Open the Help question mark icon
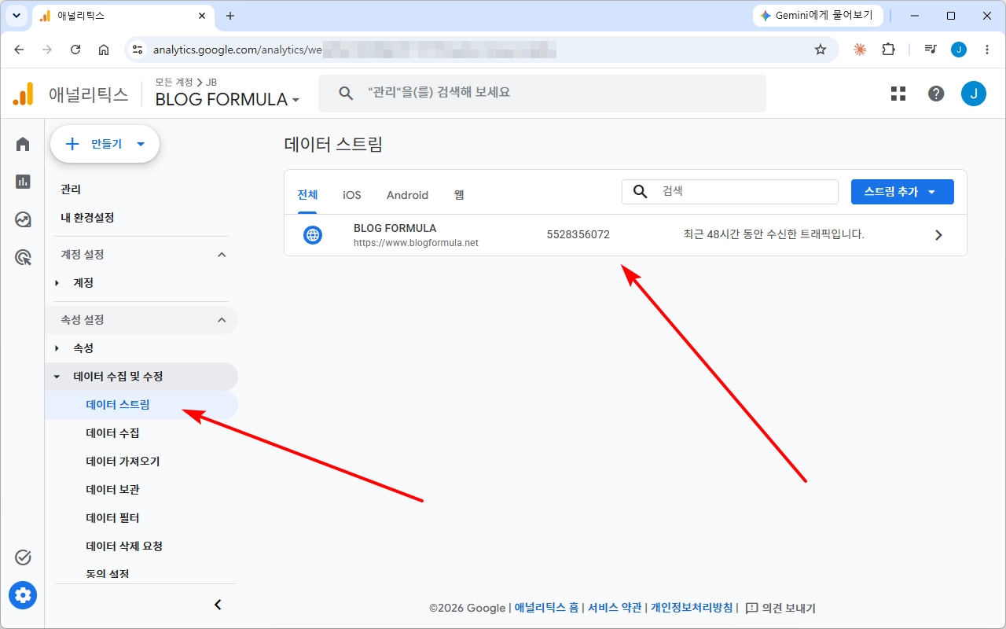 [x=936, y=94]
